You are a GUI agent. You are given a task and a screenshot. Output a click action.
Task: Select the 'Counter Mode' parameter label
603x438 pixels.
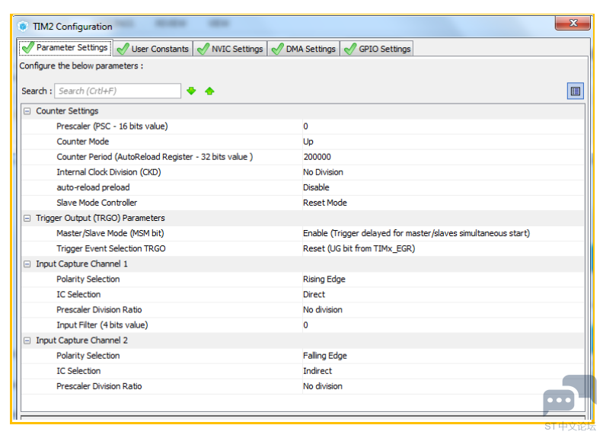click(83, 142)
